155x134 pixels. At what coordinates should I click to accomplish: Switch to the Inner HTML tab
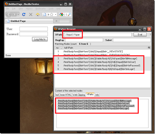tap(66, 95)
